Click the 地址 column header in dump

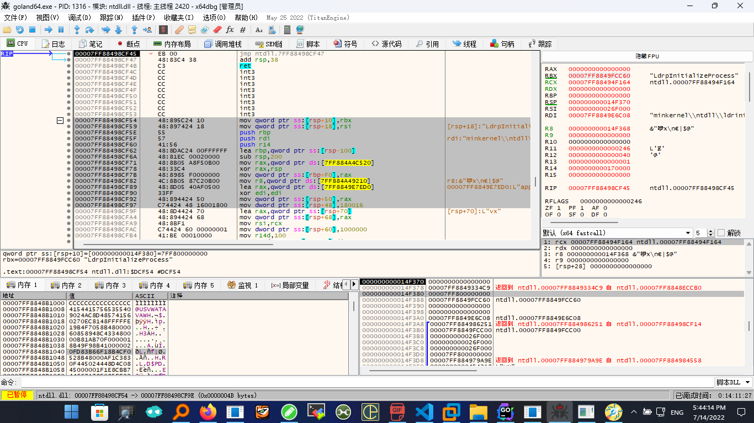click(33, 296)
